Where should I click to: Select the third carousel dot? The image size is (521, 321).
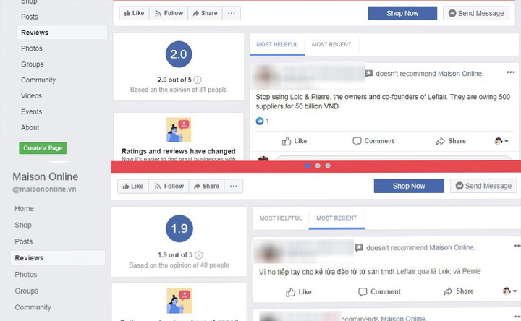point(328,166)
